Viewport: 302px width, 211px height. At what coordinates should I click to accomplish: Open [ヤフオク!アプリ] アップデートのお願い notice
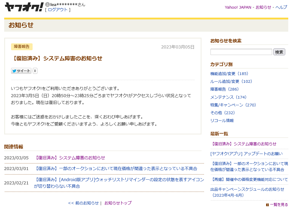pos(246,154)
